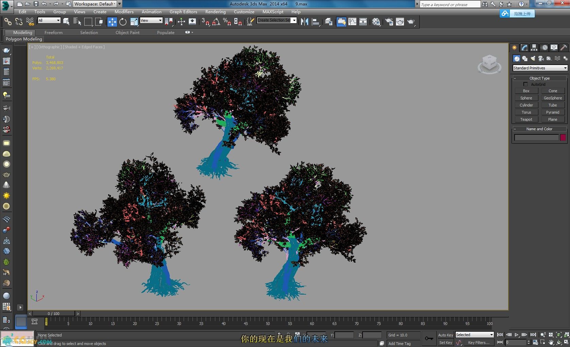
Task: Select the Pan View hand icon
Action: pos(551,342)
